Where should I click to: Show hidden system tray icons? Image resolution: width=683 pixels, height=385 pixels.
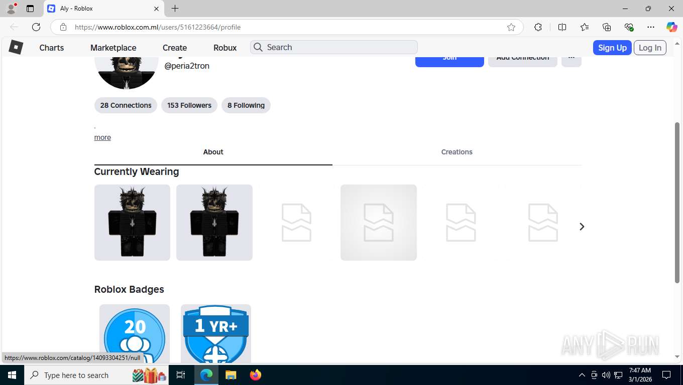tap(582, 375)
